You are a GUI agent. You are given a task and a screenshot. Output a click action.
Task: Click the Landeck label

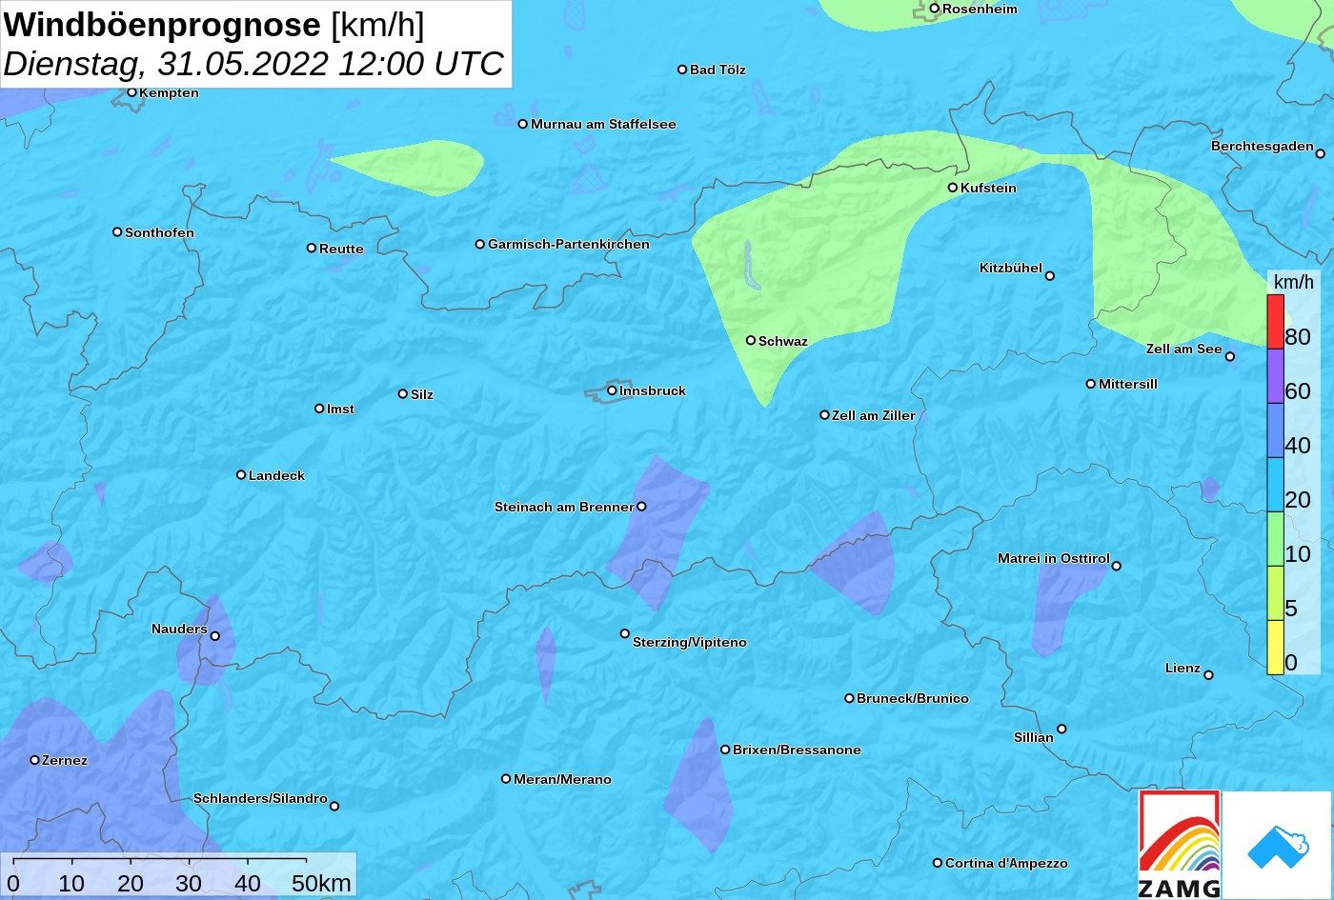coord(276,475)
